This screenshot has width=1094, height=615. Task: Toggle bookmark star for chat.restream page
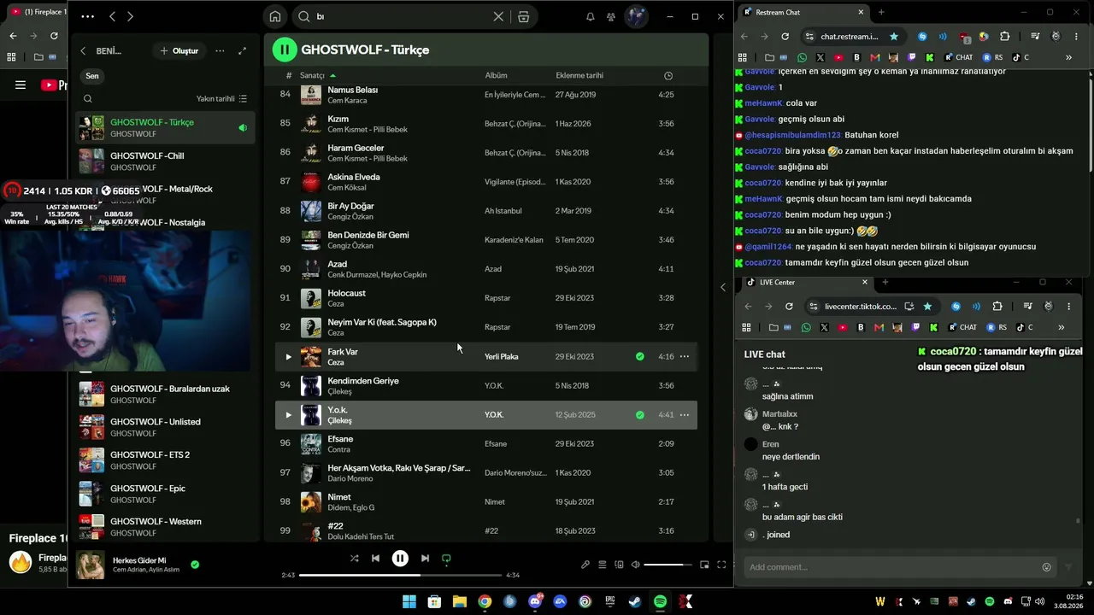(x=894, y=37)
